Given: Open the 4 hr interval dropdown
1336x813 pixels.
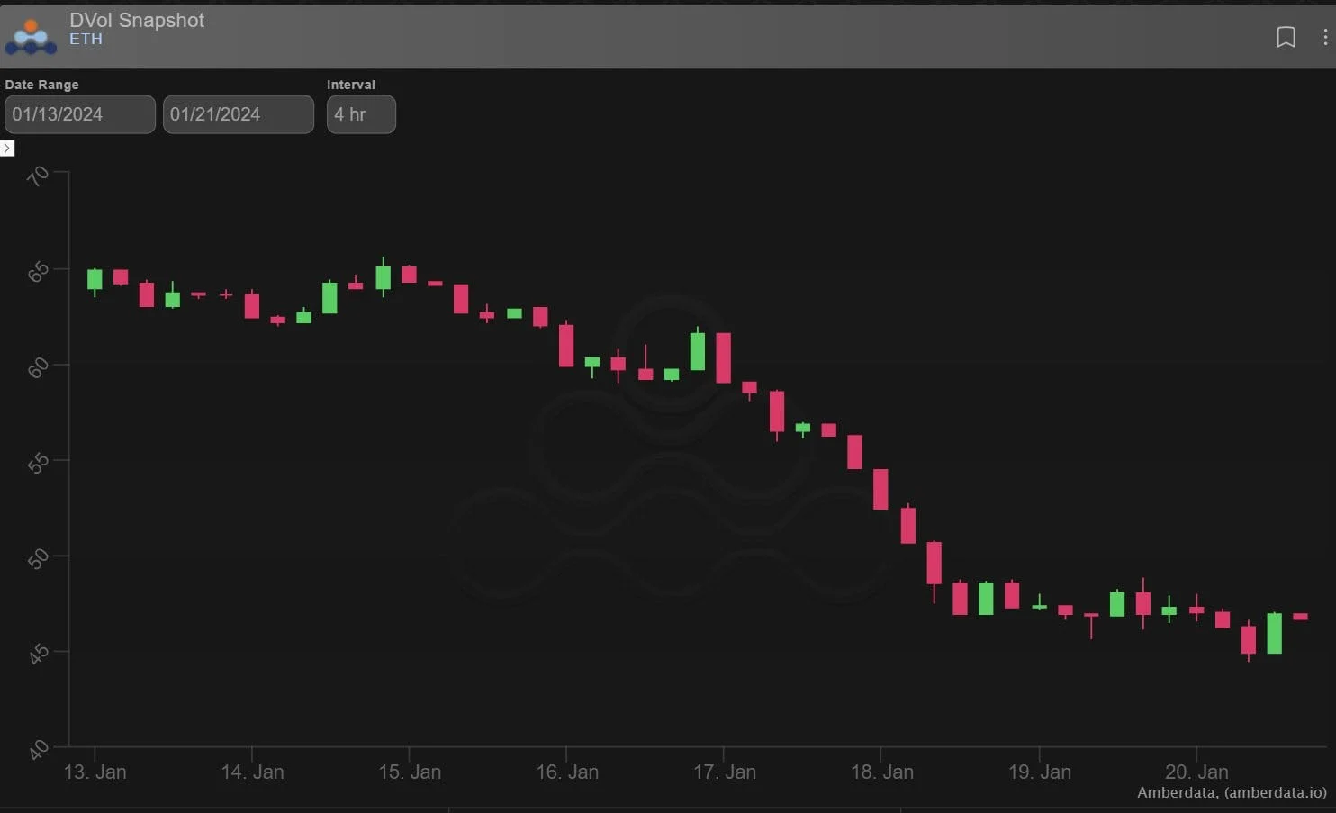Looking at the screenshot, I should [x=361, y=114].
